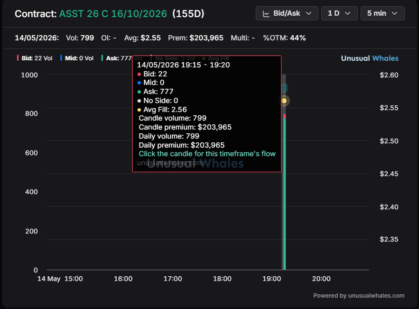Click the OI: - stat

[x=109, y=38]
